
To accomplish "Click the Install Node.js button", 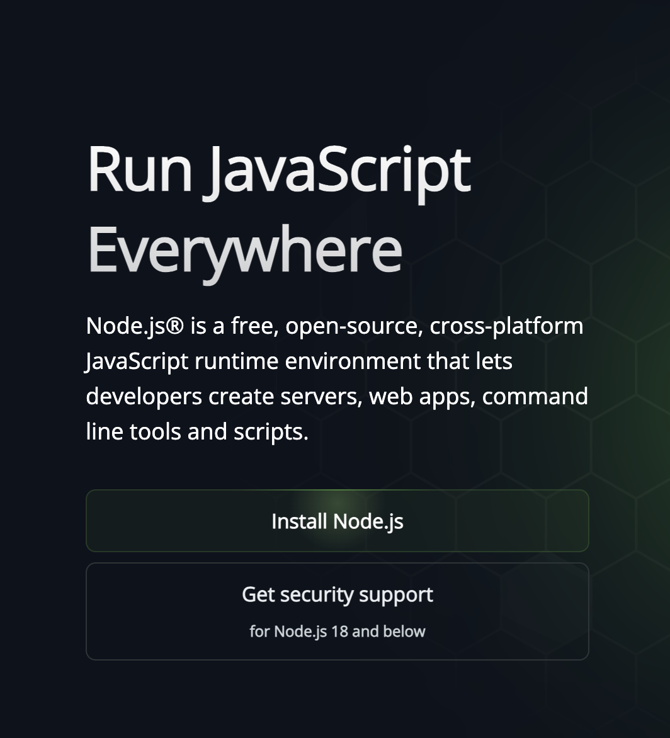I will pyautogui.click(x=338, y=521).
